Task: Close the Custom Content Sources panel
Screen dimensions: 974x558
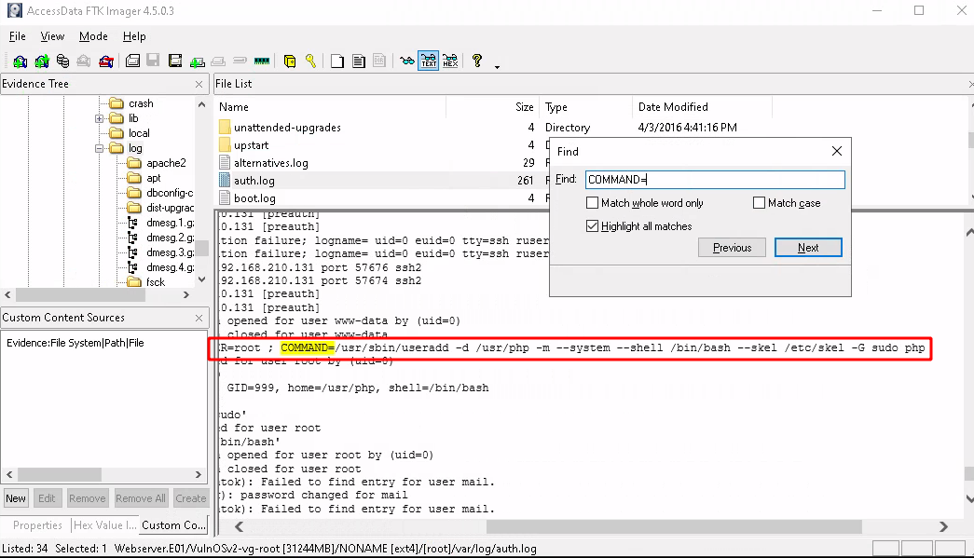Action: click(199, 318)
